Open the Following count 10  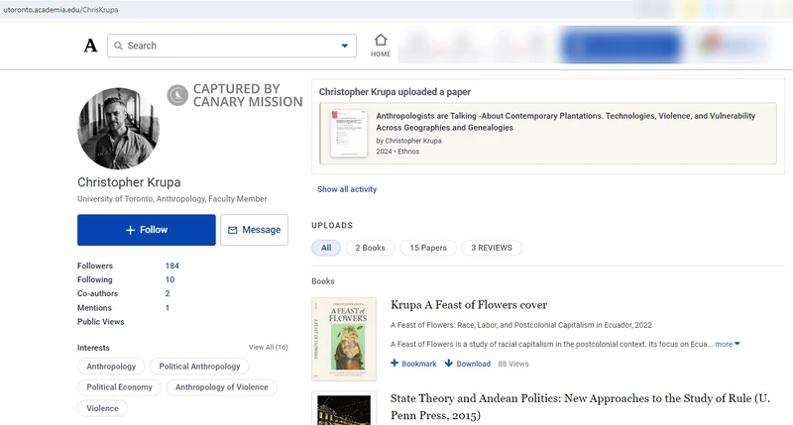[x=170, y=279]
